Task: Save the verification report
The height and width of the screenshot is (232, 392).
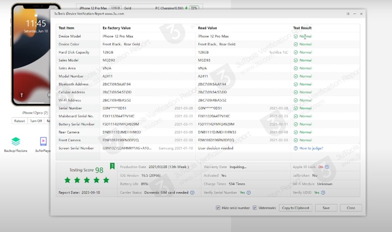Action: click(x=326, y=208)
